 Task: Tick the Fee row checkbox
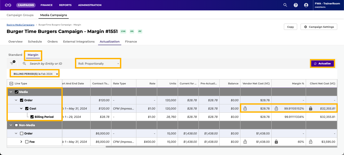pyautogui.click(x=27, y=142)
